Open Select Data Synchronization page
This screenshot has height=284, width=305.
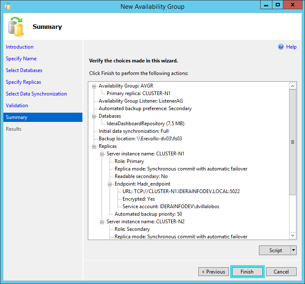pos(36,94)
